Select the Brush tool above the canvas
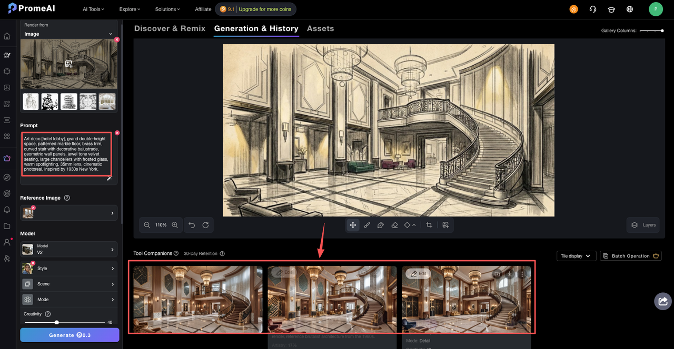The height and width of the screenshot is (349, 674). pos(366,224)
